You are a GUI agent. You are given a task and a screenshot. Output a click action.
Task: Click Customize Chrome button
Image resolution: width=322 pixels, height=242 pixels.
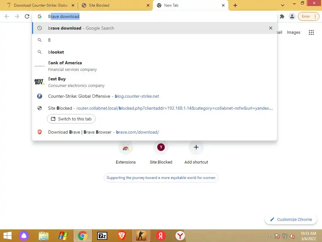(291, 219)
